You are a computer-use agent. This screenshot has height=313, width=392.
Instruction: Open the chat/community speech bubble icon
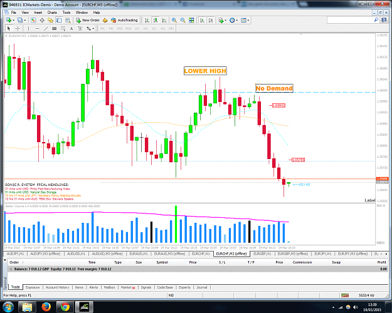[384, 20]
